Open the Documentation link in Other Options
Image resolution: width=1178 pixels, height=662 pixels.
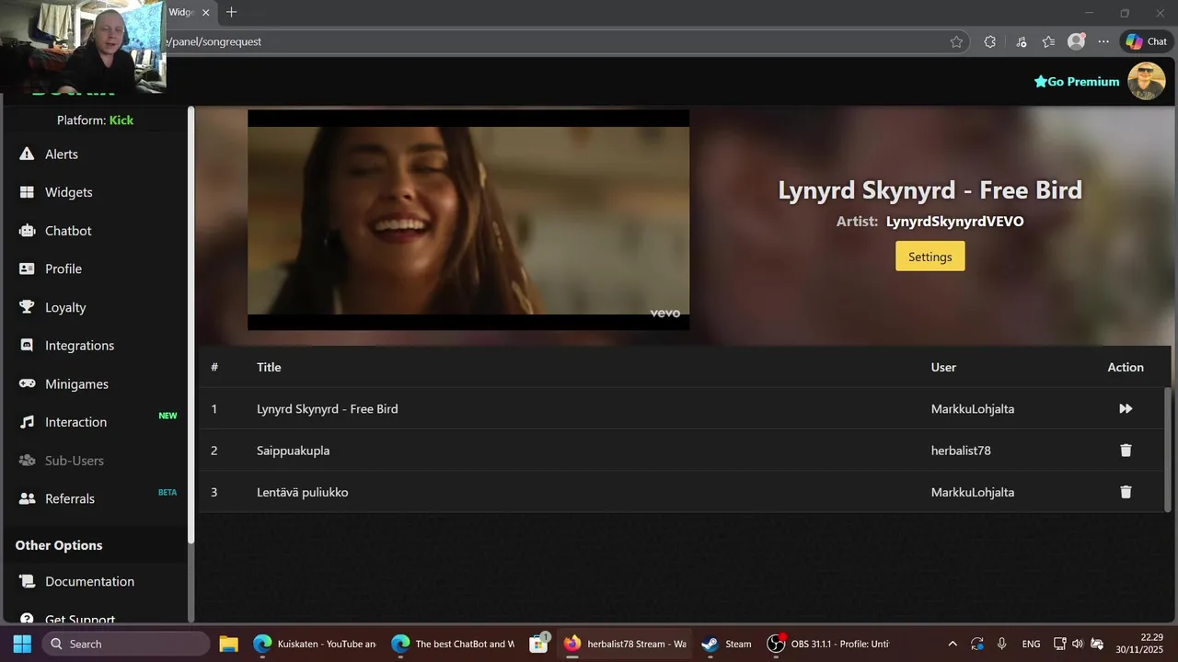point(89,581)
